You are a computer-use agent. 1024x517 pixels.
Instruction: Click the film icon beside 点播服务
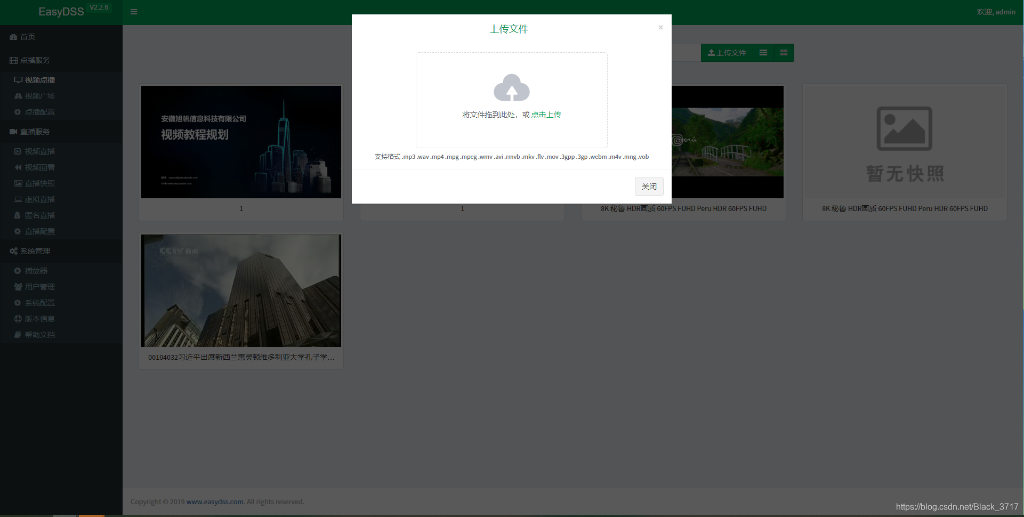tap(13, 60)
